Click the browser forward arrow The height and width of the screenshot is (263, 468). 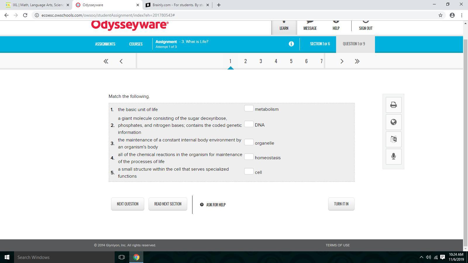(16, 15)
